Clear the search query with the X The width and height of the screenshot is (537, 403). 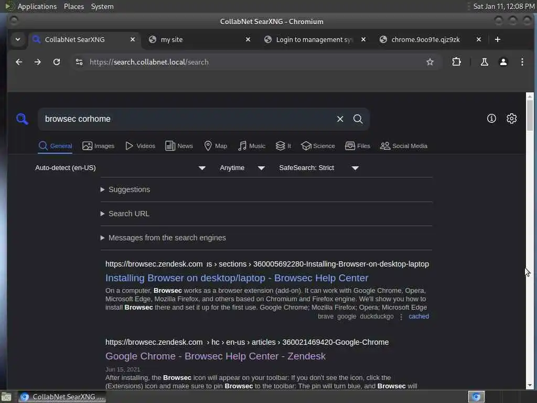point(340,119)
